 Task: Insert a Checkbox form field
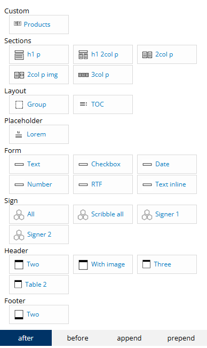pyautogui.click(x=103, y=164)
